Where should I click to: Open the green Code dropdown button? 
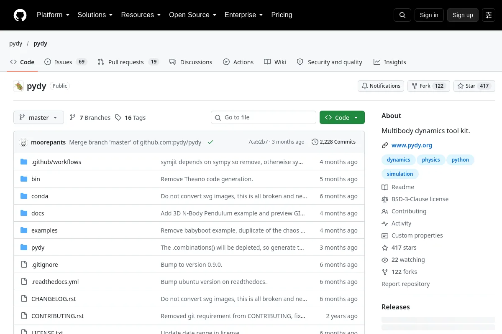(x=342, y=118)
